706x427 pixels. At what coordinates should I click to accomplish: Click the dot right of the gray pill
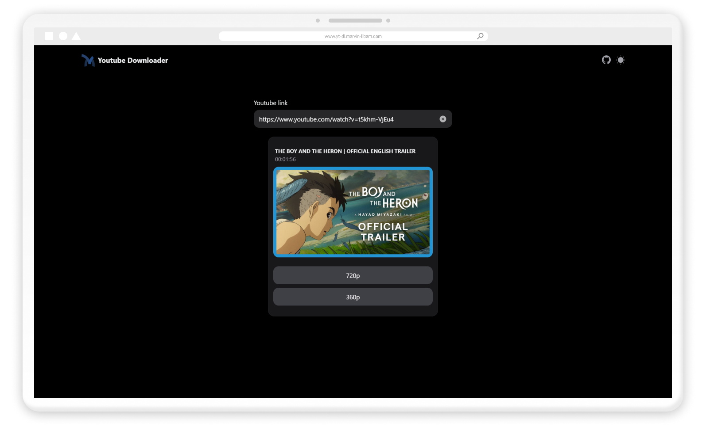388,21
